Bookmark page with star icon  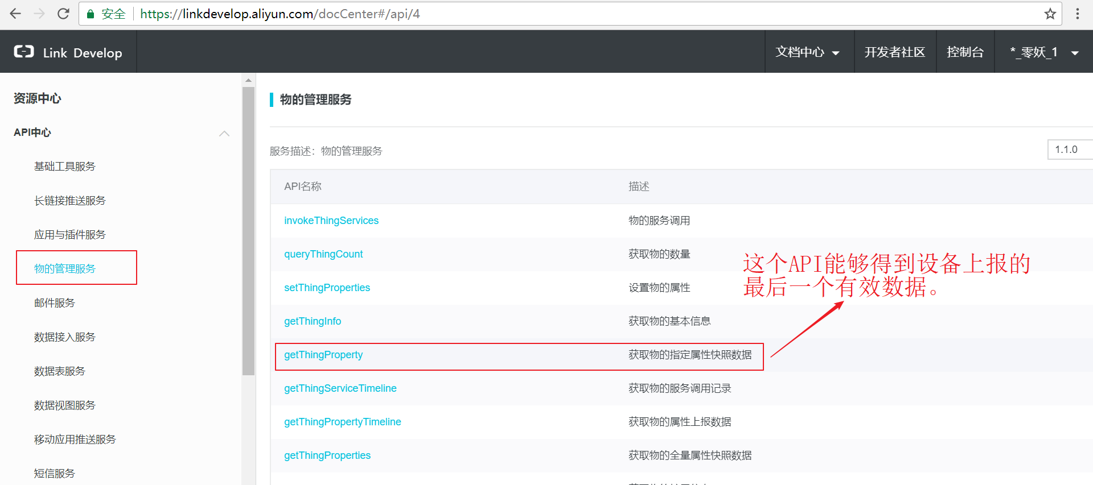(1050, 14)
